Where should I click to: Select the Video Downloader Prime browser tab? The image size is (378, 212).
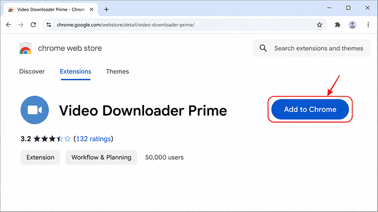[50, 9]
